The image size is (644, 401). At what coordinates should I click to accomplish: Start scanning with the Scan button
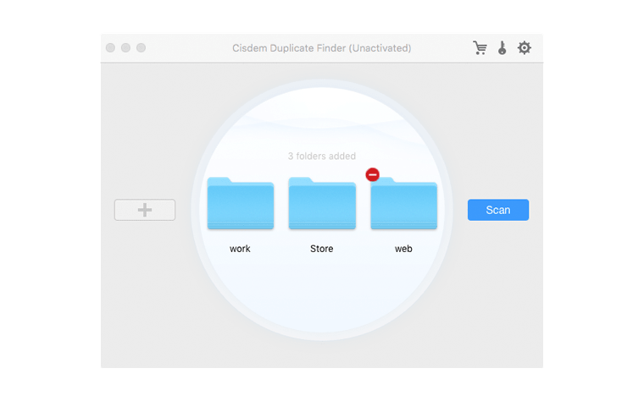tap(498, 210)
